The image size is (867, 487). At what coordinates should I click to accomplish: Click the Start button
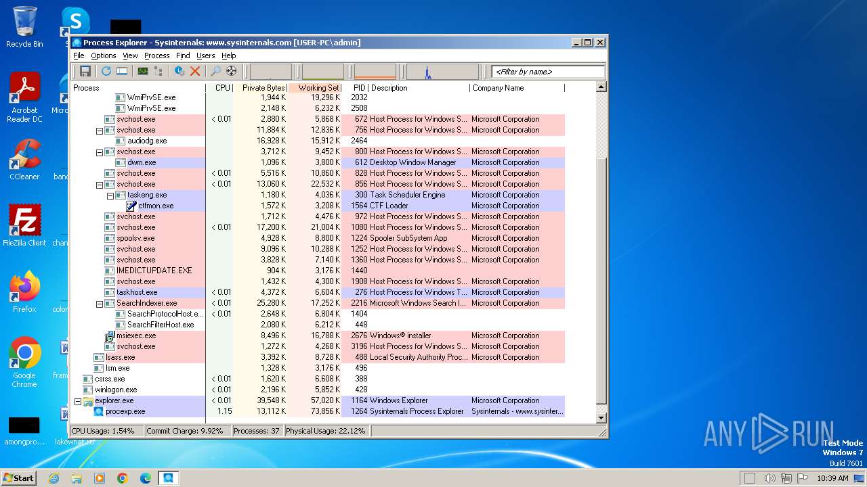pyautogui.click(x=18, y=478)
